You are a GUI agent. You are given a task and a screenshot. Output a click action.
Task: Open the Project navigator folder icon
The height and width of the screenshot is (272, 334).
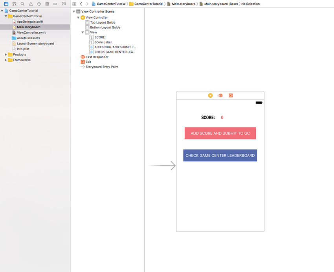(x=6, y=4)
